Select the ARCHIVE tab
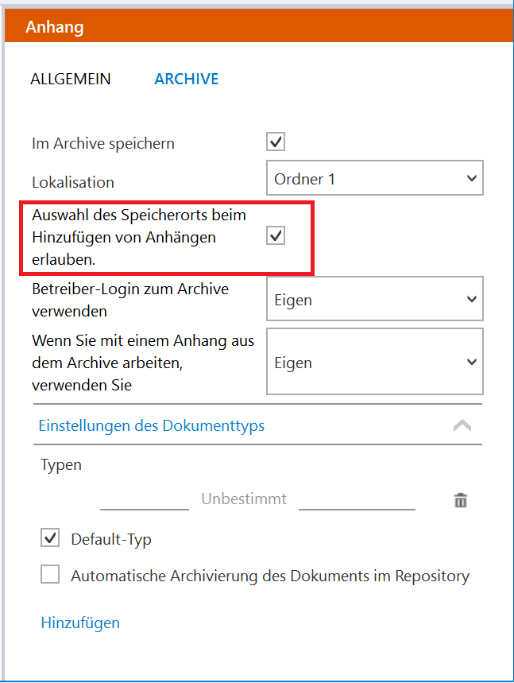The width and height of the screenshot is (514, 683). [186, 79]
